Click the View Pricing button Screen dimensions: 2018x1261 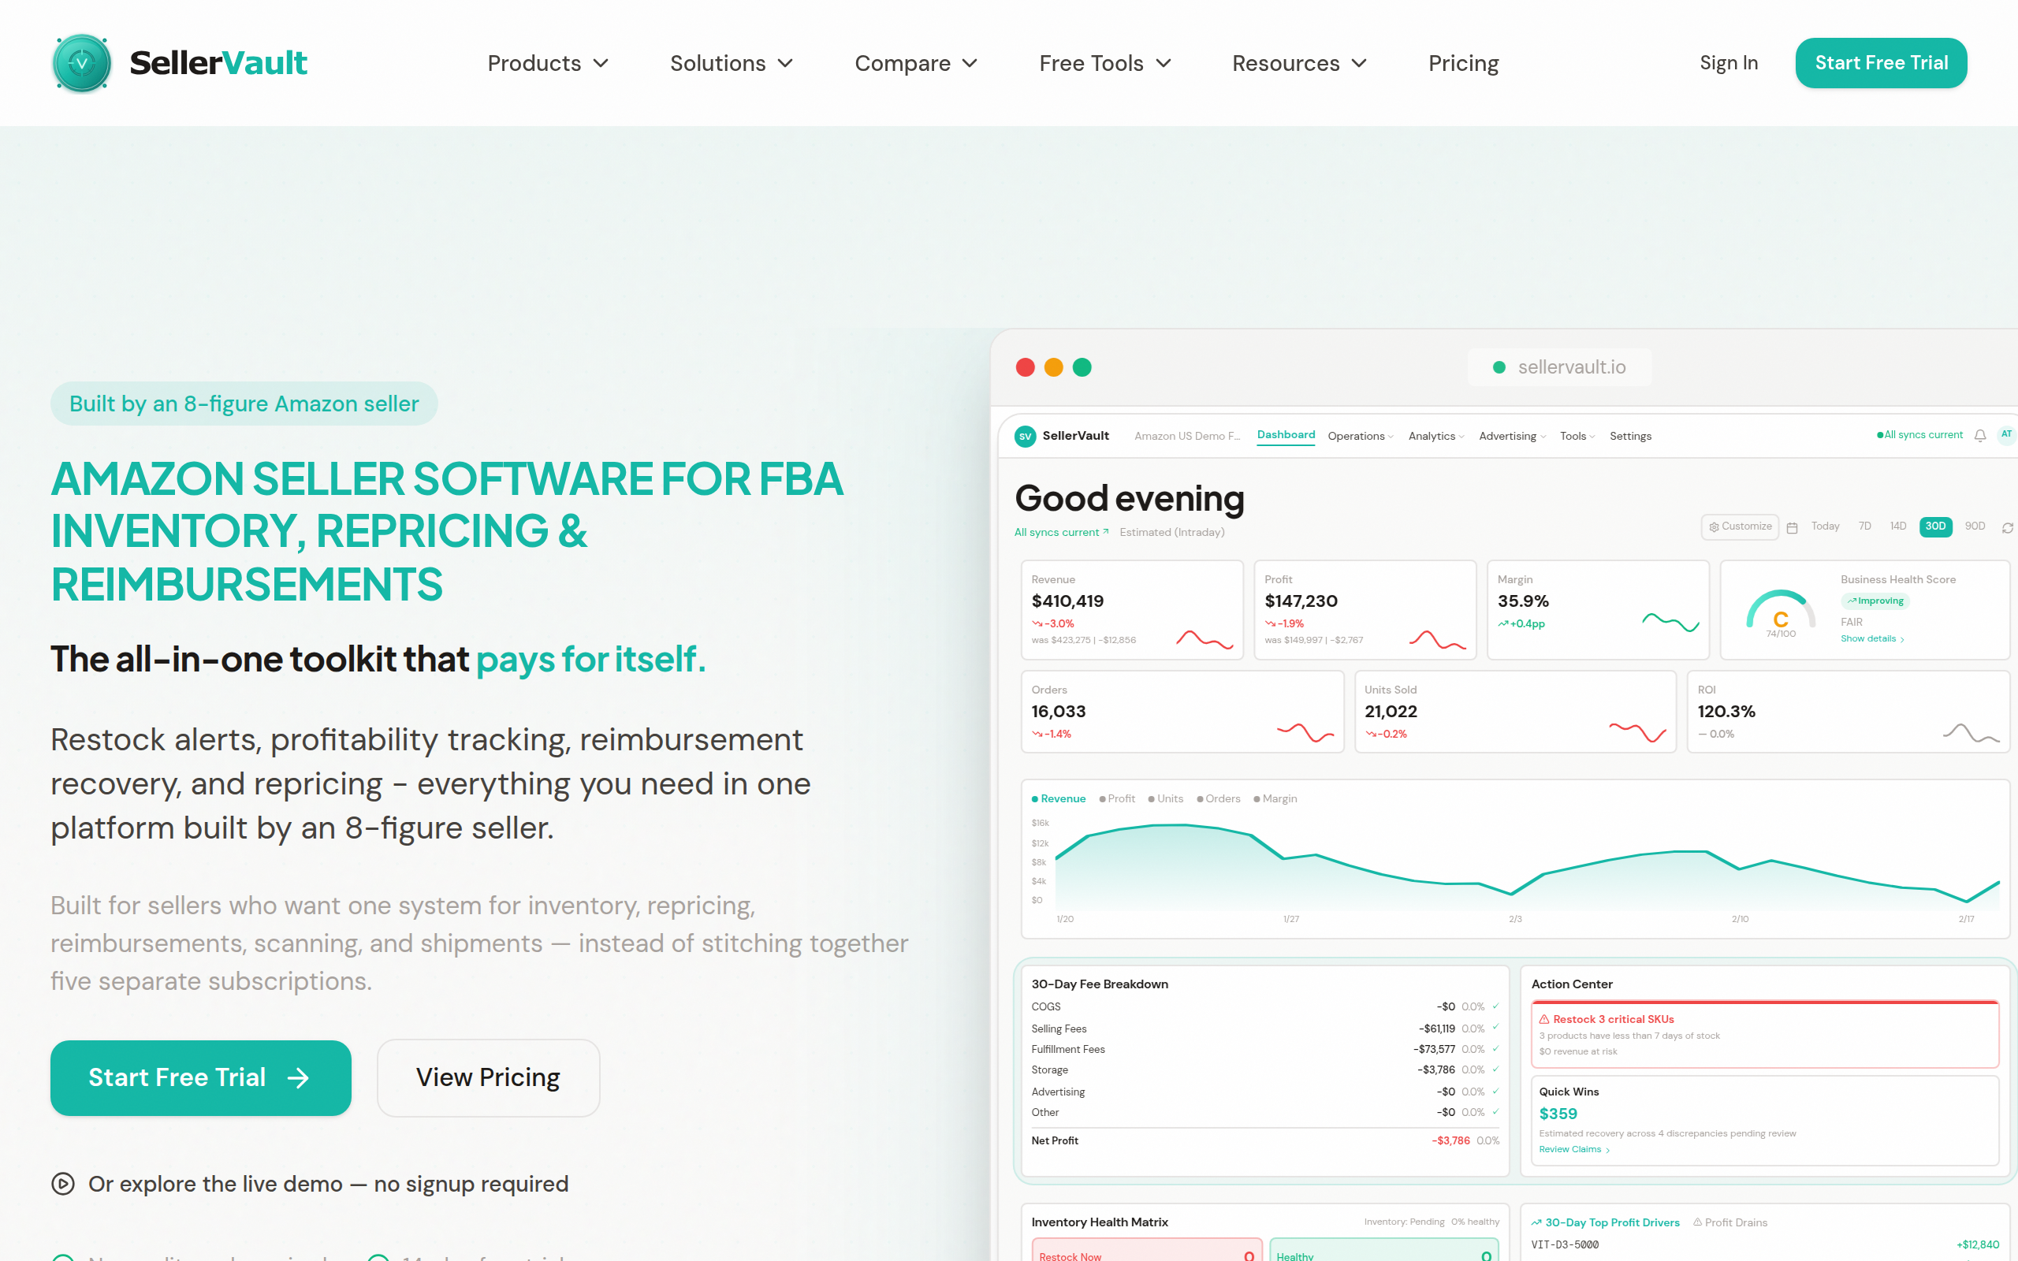(x=488, y=1077)
